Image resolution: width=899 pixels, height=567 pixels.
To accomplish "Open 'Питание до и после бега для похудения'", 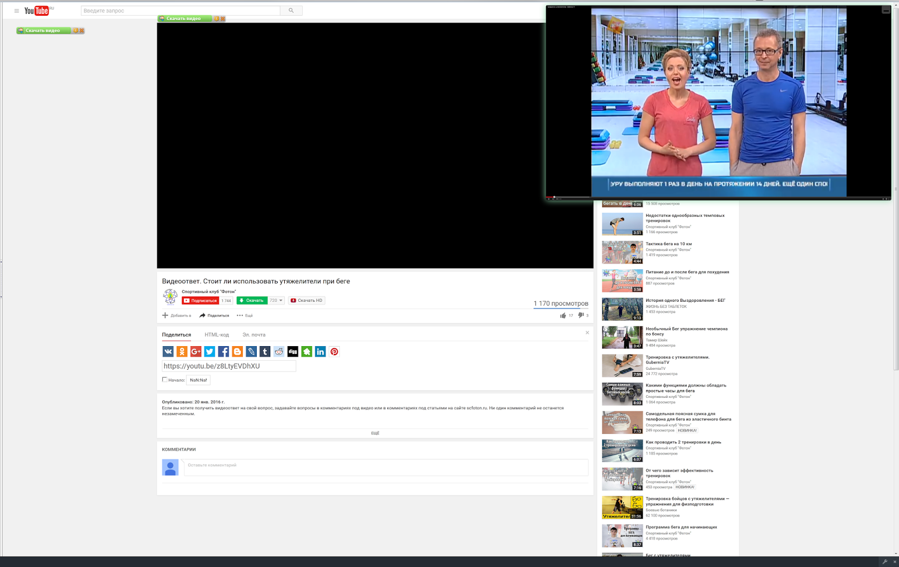I will 687,272.
